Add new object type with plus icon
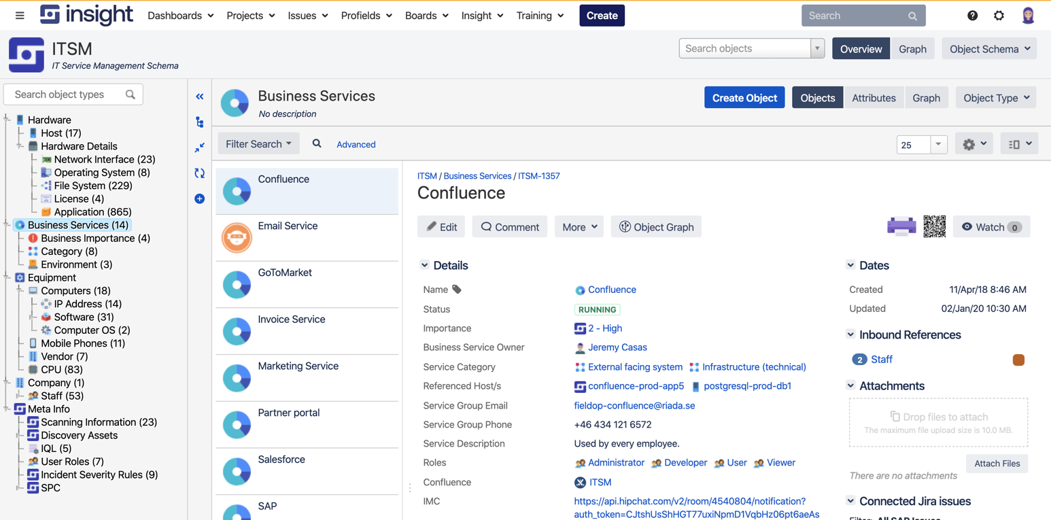This screenshot has height=520, width=1051. 200,198
